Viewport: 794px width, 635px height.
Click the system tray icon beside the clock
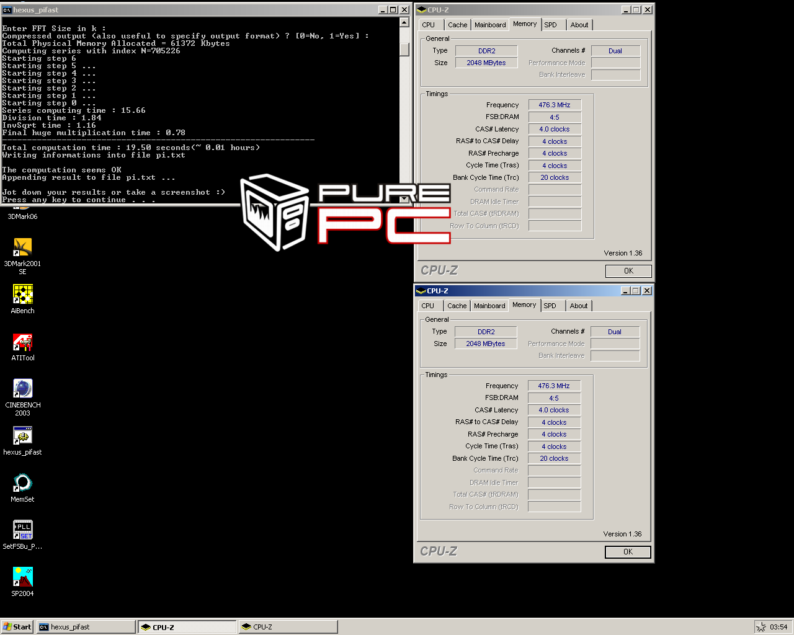point(761,627)
